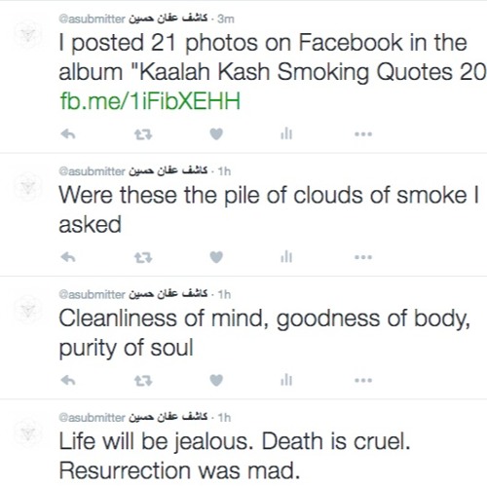Retweet the purity of soul tweet
487x487 pixels.
143,381
